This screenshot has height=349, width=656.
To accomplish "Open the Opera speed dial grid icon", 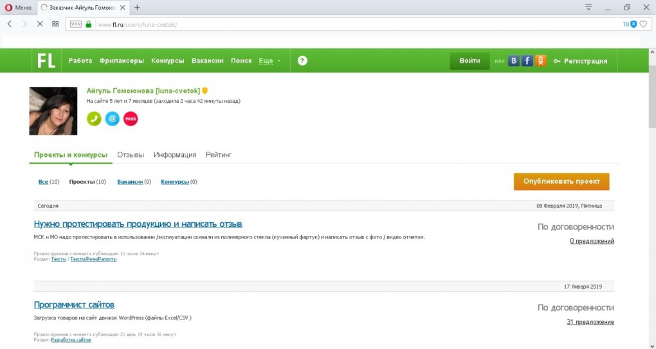I will [x=55, y=24].
